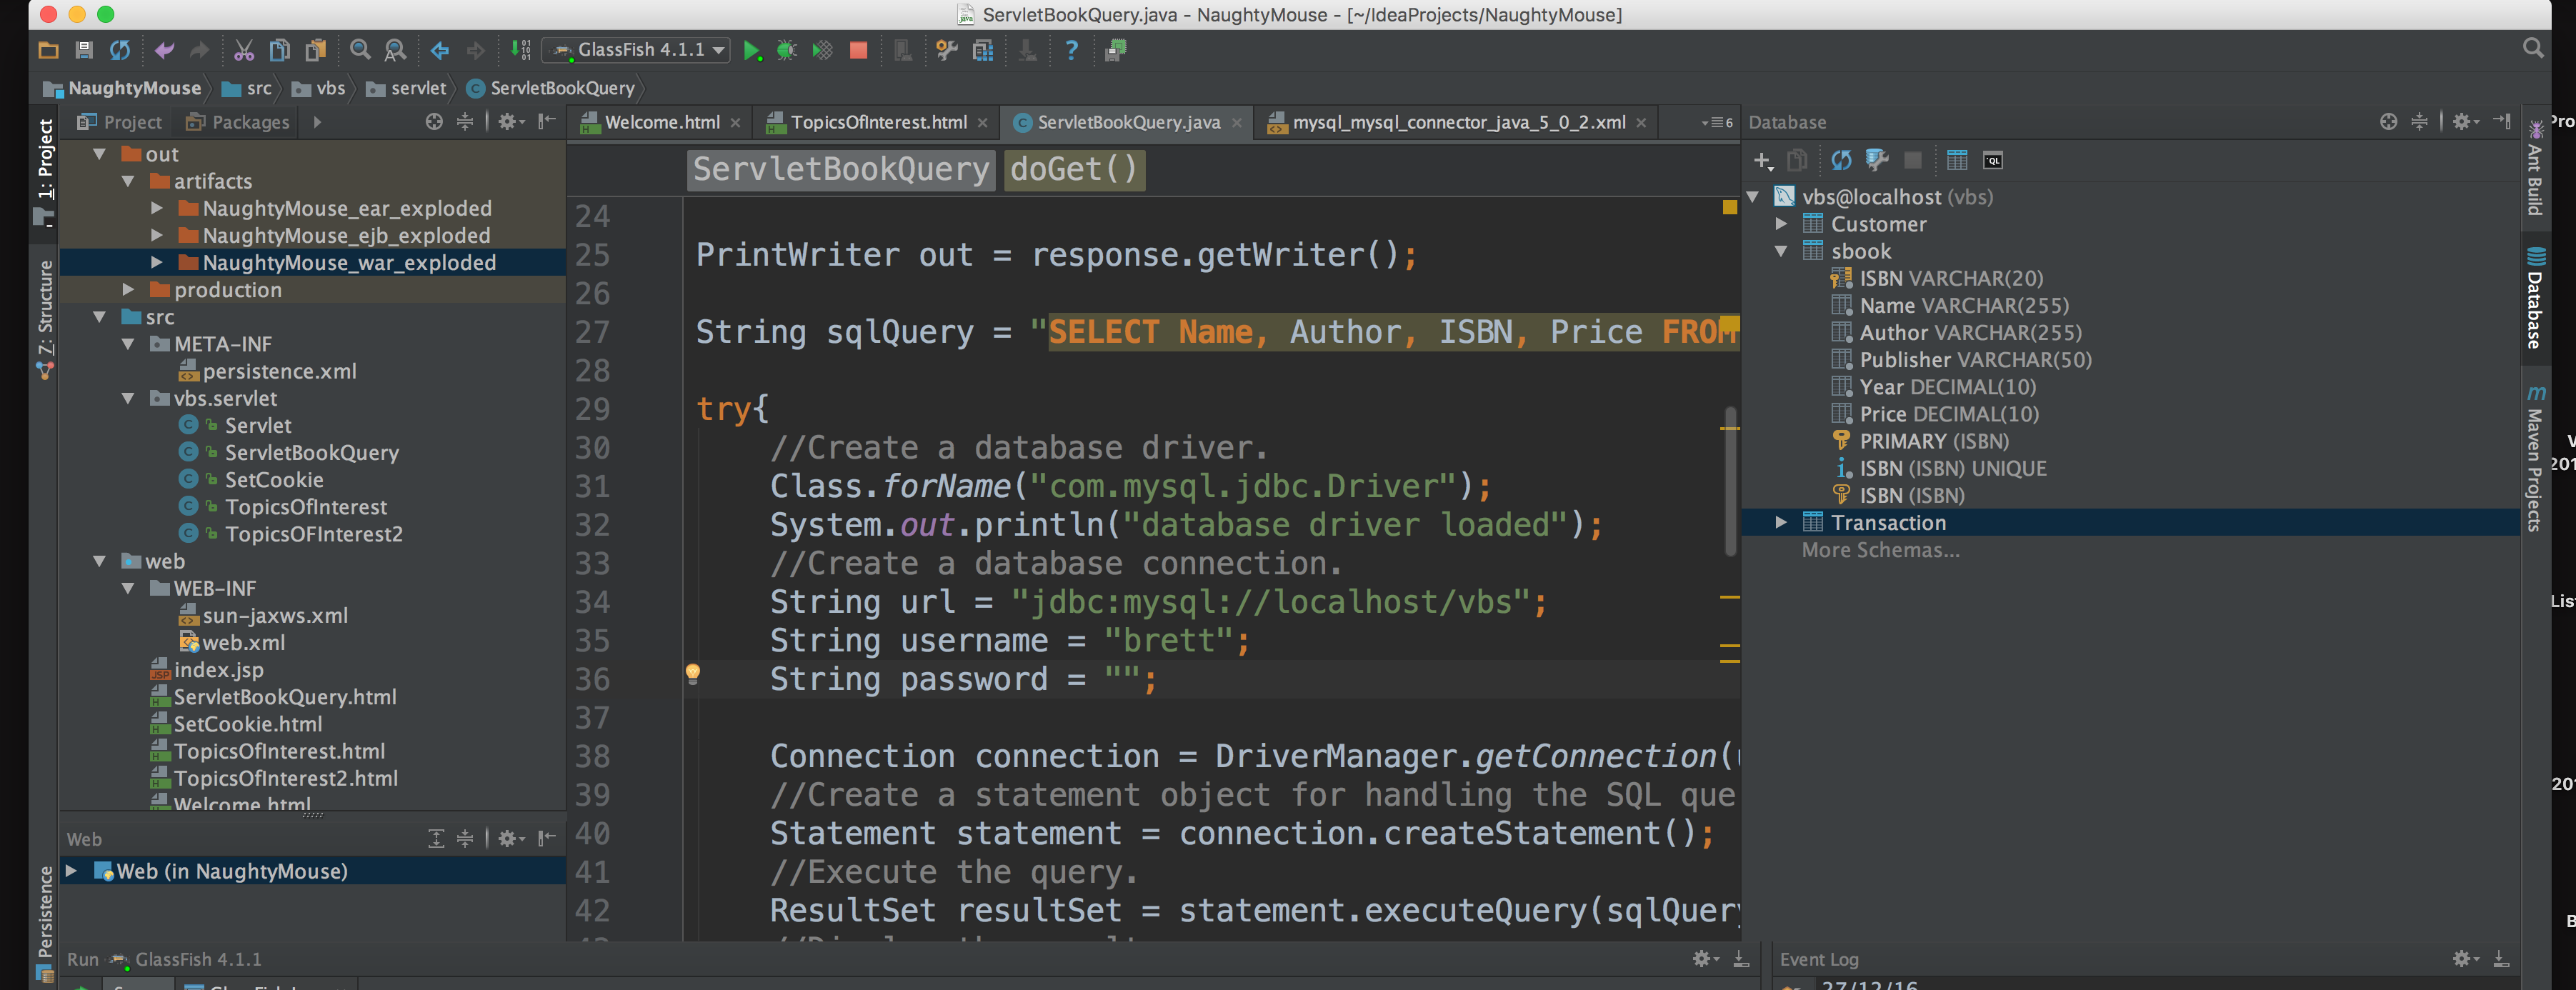
Task: Open the table editor icon in Database toolbar
Action: (x=1957, y=160)
